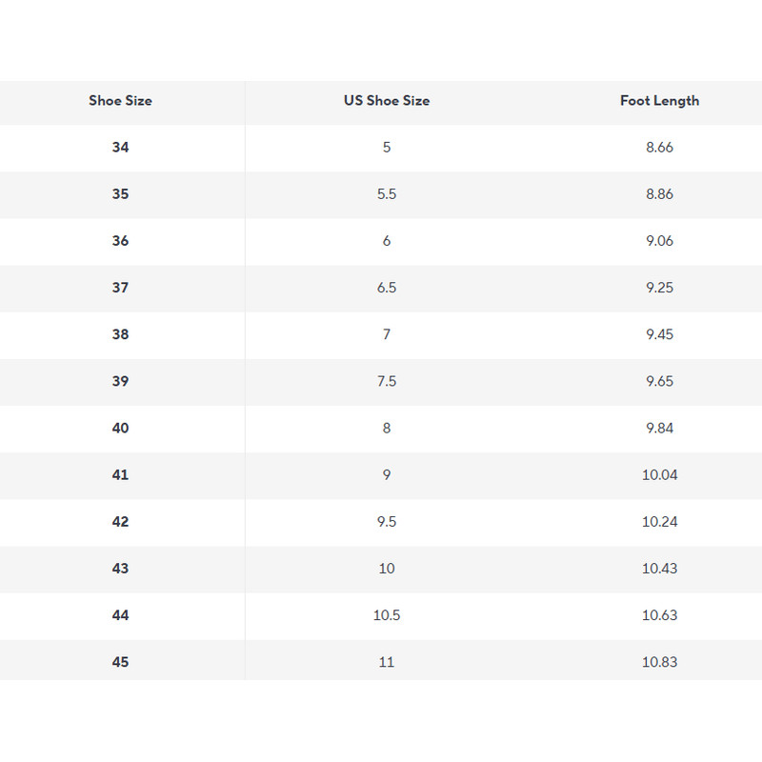Click shoe size 38 cell
This screenshot has width=762, height=762.
(x=120, y=334)
